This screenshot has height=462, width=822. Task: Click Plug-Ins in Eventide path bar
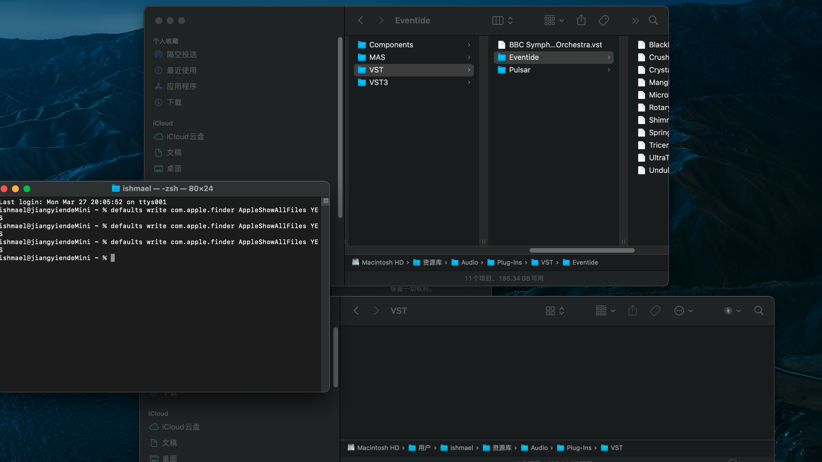(x=509, y=262)
